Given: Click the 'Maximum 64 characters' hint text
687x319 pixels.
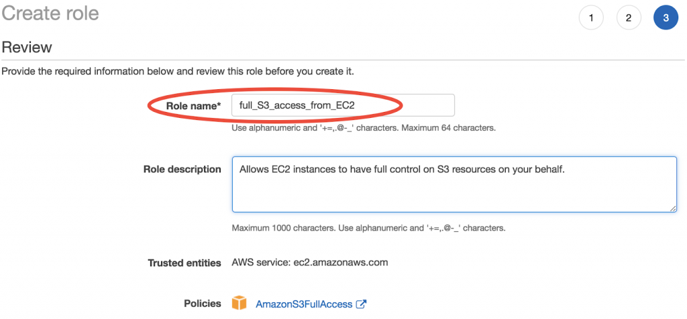Looking at the screenshot, I should 449,129.
